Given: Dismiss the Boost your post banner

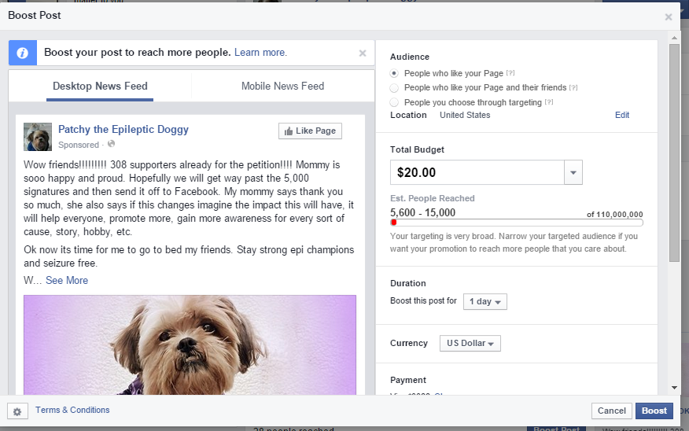Looking at the screenshot, I should (x=363, y=53).
